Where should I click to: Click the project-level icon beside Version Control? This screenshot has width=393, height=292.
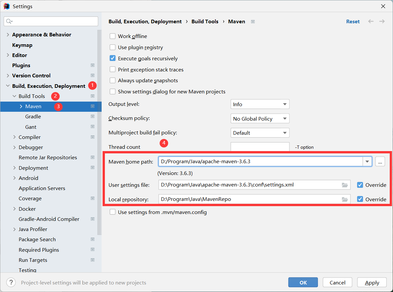tap(92, 75)
